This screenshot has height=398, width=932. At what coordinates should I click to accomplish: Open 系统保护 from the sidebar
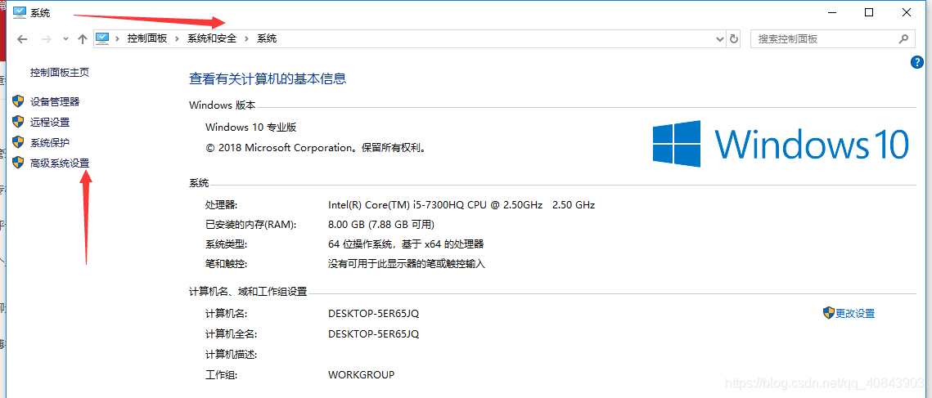pos(50,142)
